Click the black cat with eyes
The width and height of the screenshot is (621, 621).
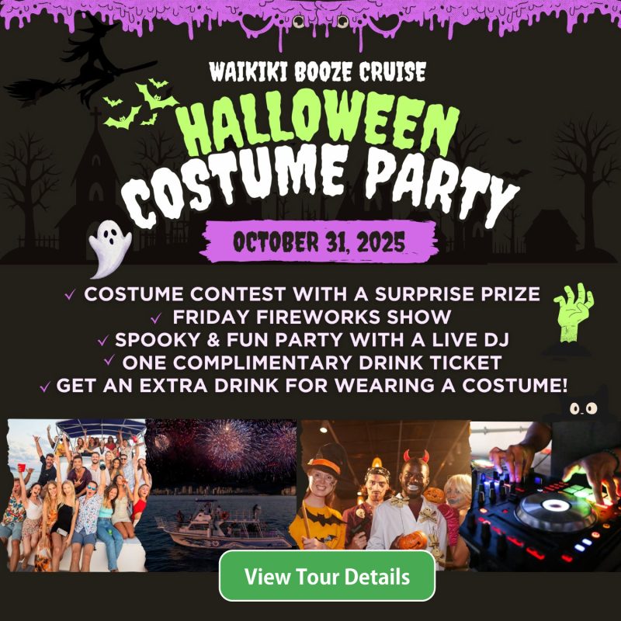(x=584, y=404)
